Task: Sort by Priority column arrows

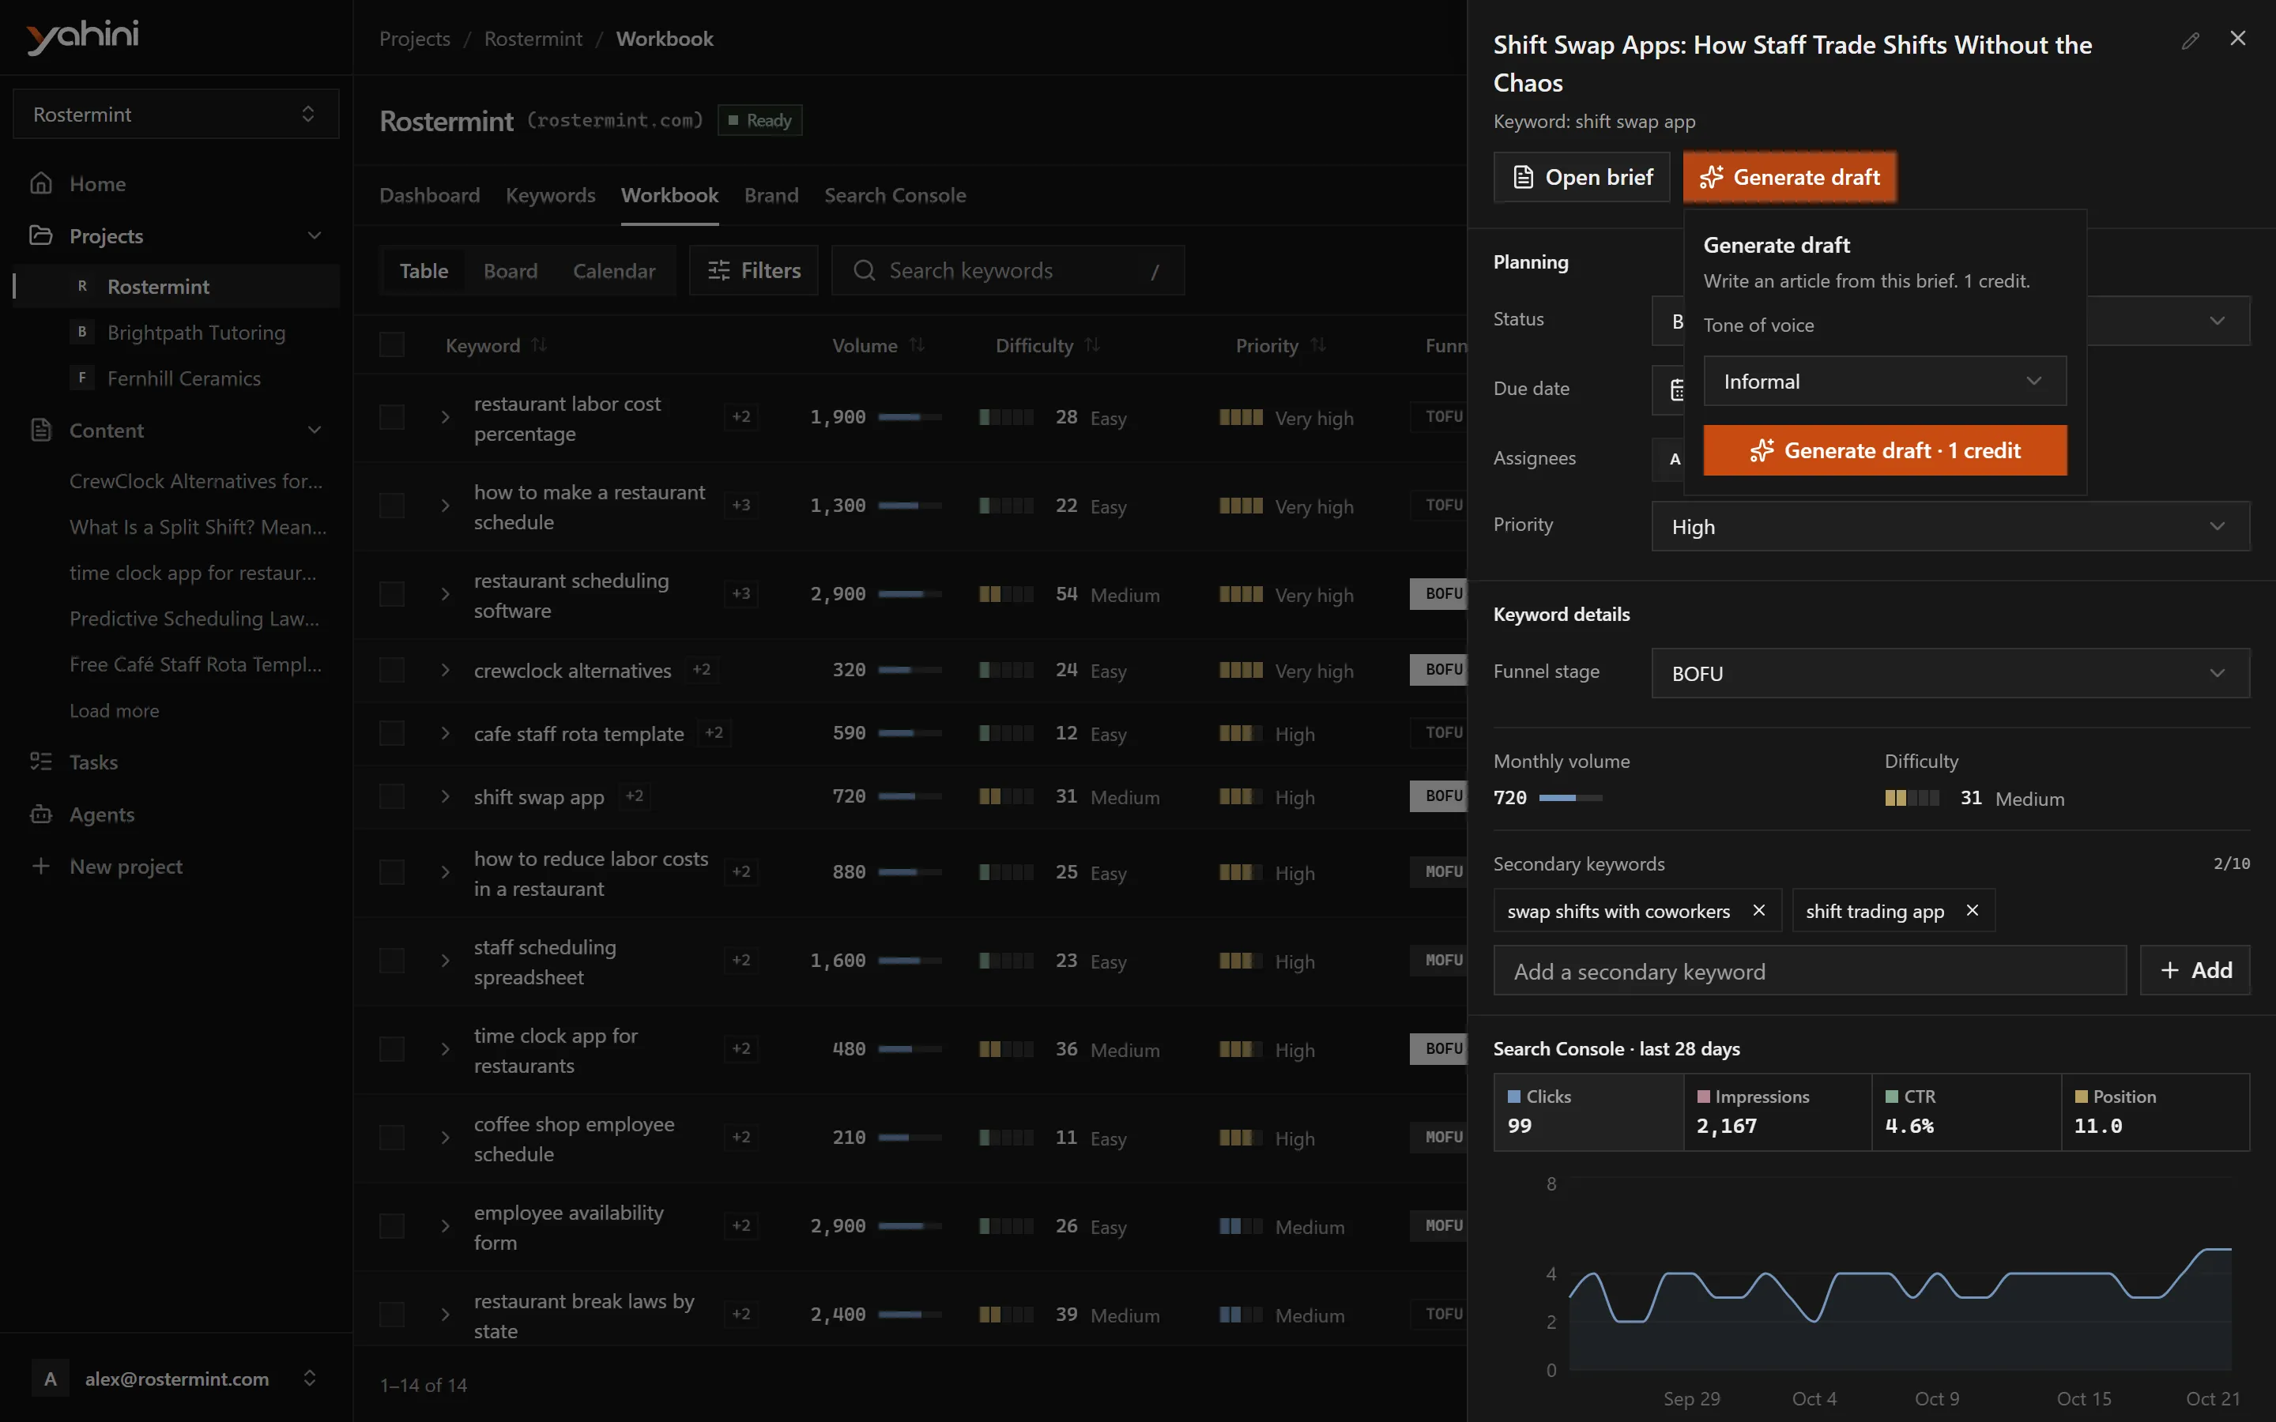Action: [1317, 345]
